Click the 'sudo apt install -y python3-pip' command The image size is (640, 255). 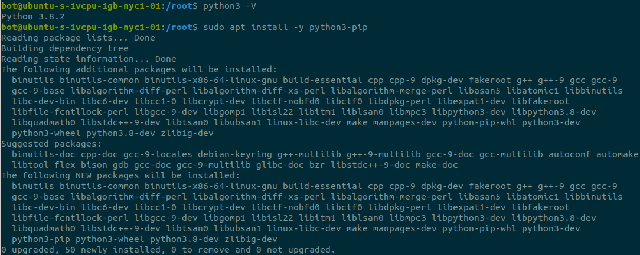[285, 28]
